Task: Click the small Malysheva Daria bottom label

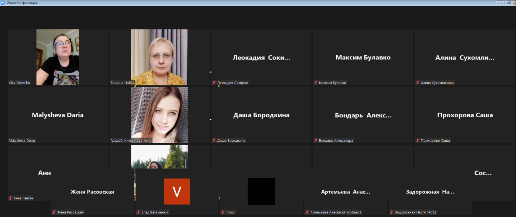Action: click(x=22, y=140)
